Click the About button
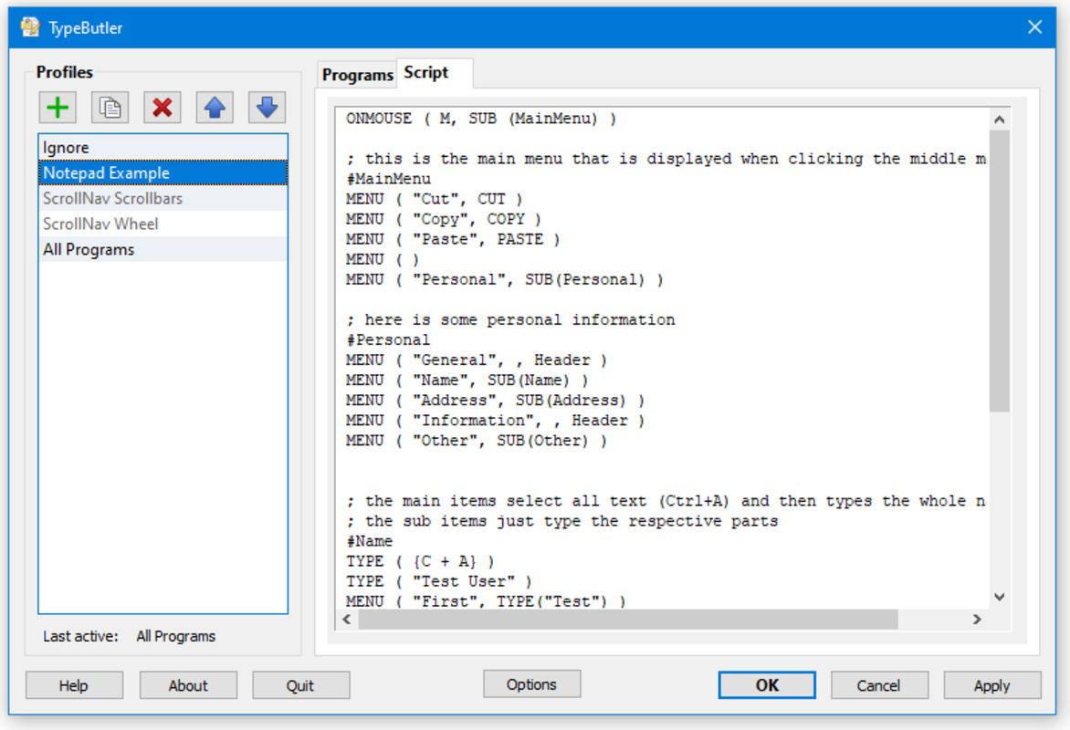The image size is (1070, 730). 188,685
